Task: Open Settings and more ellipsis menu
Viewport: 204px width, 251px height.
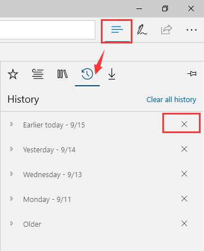Action: point(192,30)
